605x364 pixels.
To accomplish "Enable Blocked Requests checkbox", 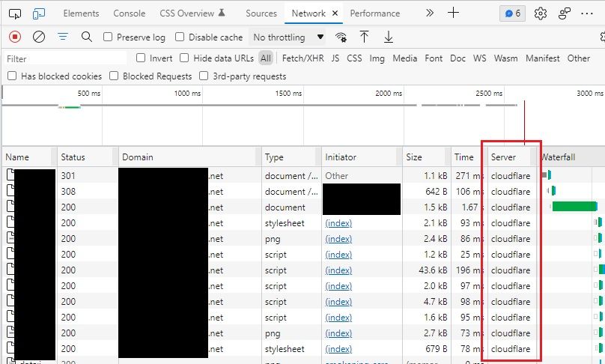I will coord(114,76).
